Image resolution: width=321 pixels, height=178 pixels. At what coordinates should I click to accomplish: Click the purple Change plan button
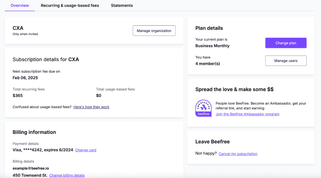pyautogui.click(x=286, y=43)
